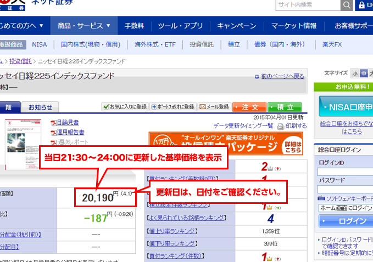
Task: Click inside the サイト内検索 search field
Action: pyautogui.click(x=308, y=5)
